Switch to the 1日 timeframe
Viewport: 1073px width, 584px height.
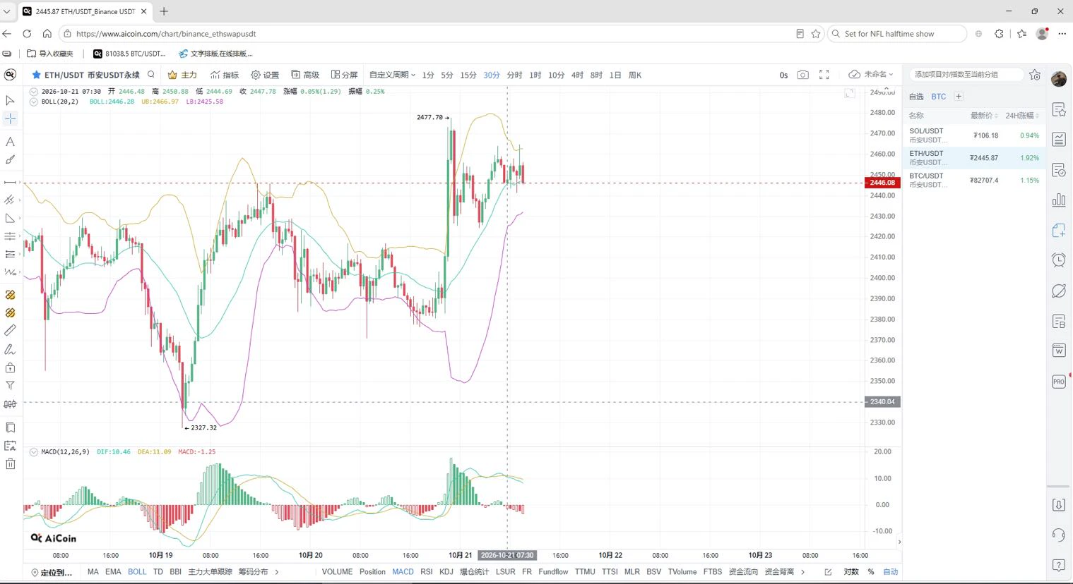tap(615, 75)
